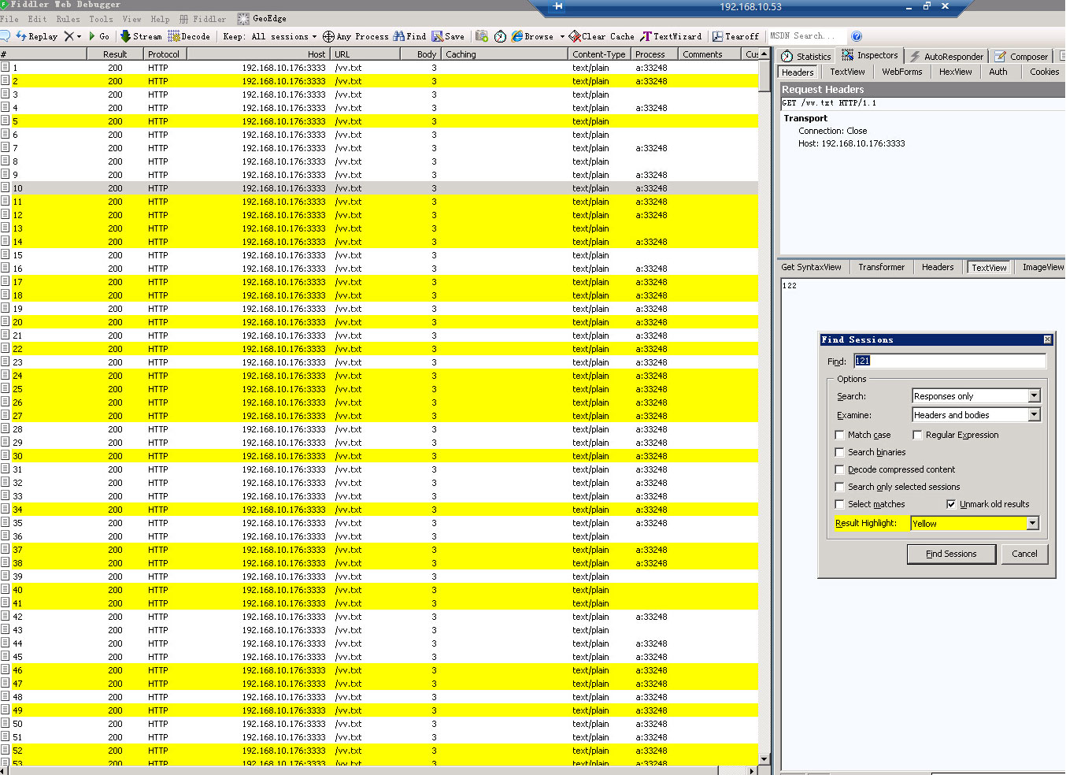The height and width of the screenshot is (775, 1066).
Task: Click Cancel in Find Sessions dialog
Action: (x=1024, y=554)
